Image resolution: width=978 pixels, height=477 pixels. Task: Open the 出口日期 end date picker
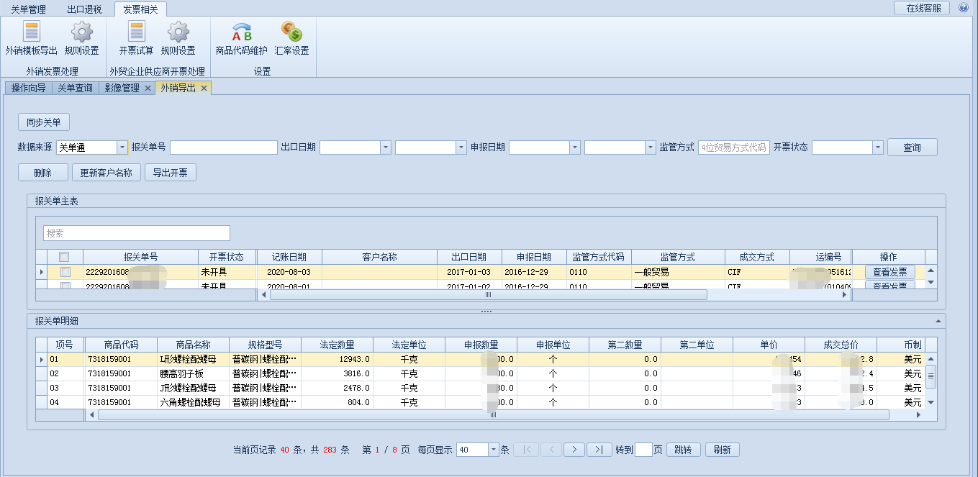461,147
